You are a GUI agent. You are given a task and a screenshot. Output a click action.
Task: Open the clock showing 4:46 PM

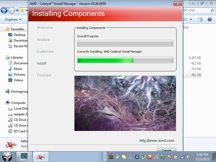202,157
